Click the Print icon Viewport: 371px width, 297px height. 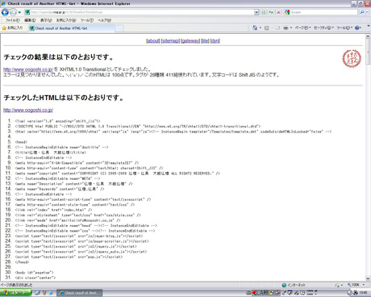coord(286,28)
